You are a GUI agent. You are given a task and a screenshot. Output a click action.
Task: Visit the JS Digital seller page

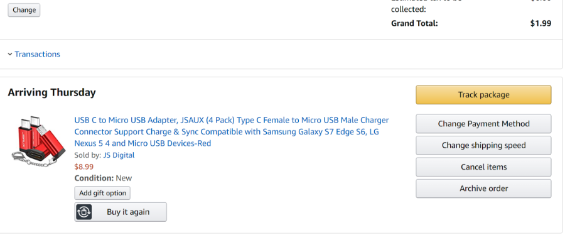(119, 155)
